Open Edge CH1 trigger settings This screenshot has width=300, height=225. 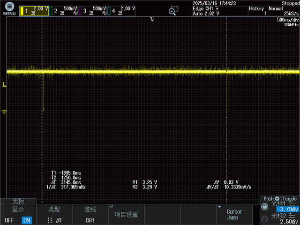pyautogui.click(x=220, y=11)
